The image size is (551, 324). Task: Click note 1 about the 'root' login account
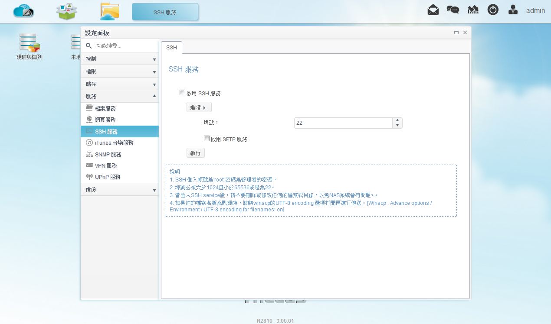(x=223, y=180)
